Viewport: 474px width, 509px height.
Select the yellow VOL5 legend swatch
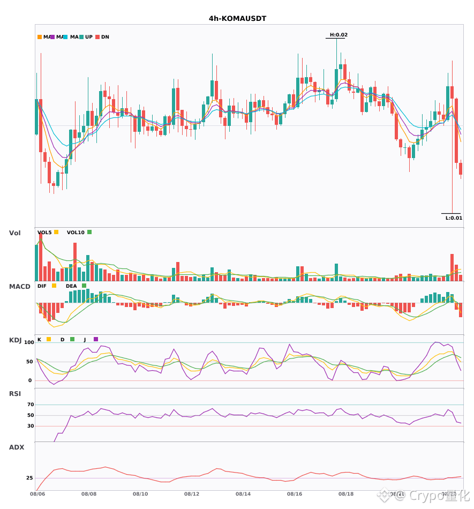pos(56,232)
